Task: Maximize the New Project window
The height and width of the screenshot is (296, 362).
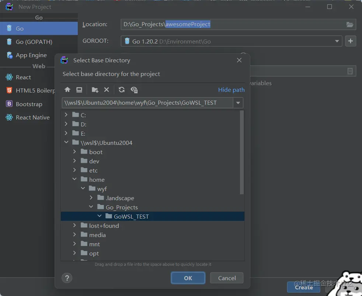Action: pyautogui.click(x=330, y=7)
